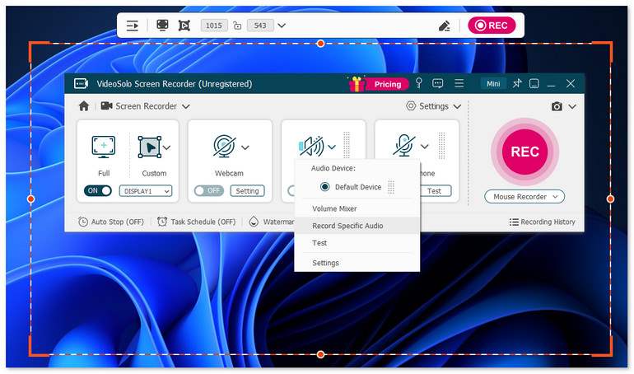Pin the window on top

[x=517, y=83]
